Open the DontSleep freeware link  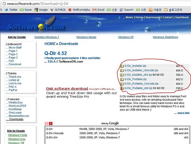[15, 109]
